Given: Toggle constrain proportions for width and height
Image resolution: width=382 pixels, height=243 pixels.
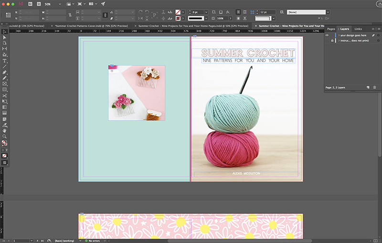Looking at the screenshot, I should coord(70,15).
